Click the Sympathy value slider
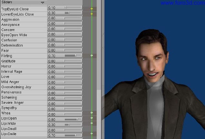 65,109
